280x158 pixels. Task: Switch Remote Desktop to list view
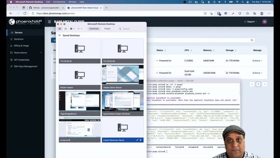[x=66, y=29]
